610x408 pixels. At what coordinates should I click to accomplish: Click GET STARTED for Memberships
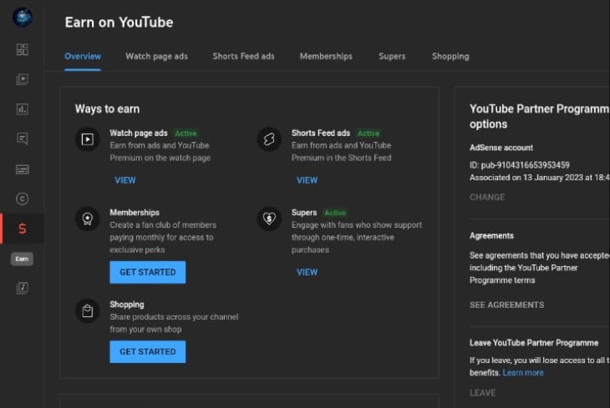147,272
